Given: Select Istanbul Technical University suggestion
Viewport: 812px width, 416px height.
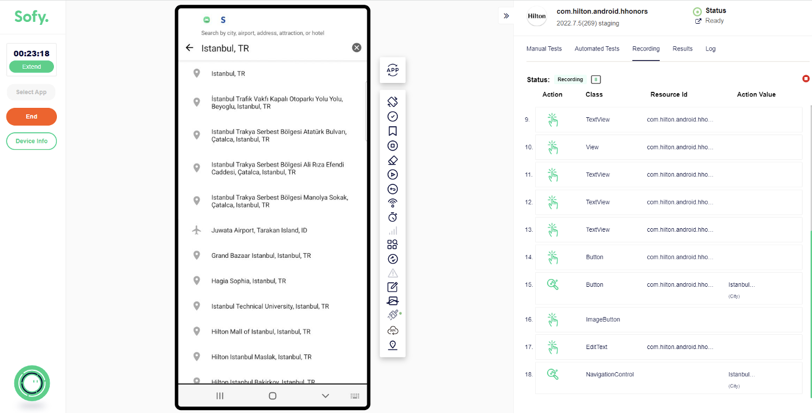Looking at the screenshot, I should (x=273, y=306).
